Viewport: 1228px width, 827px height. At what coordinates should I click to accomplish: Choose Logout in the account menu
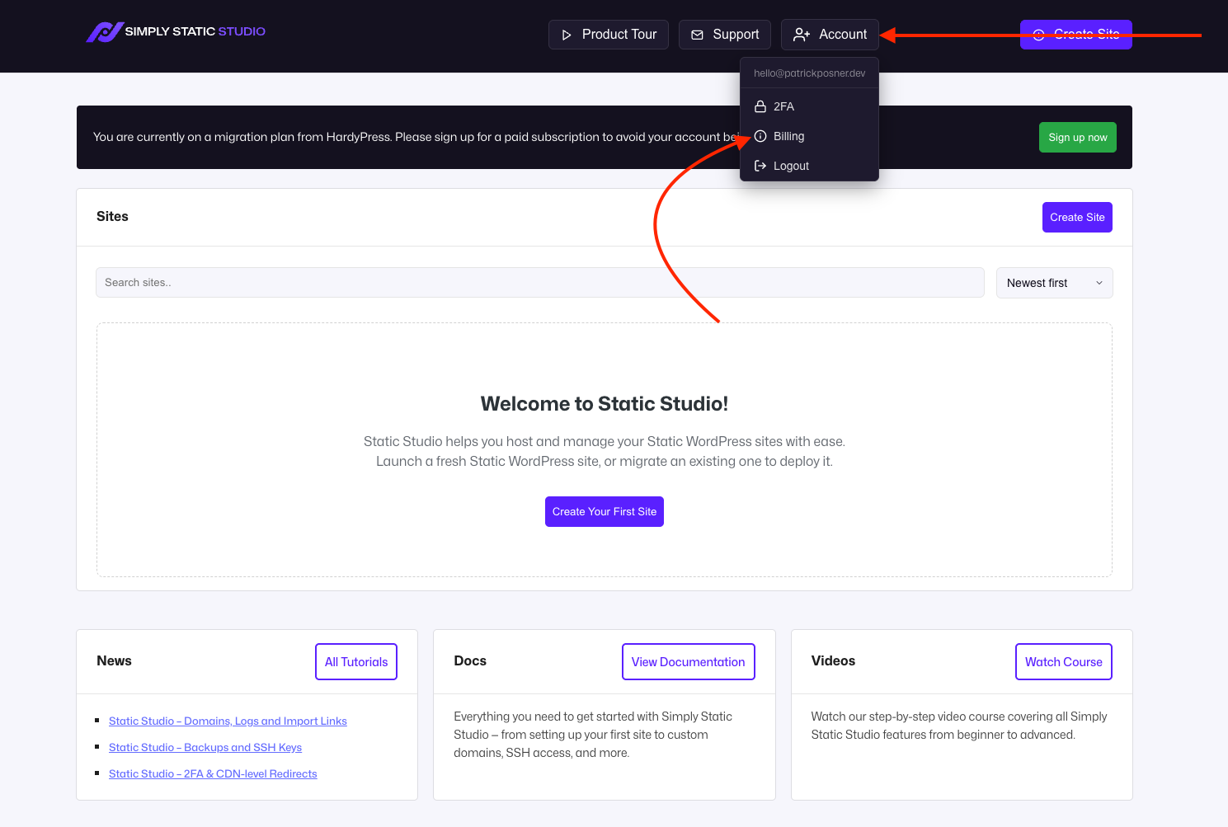pyautogui.click(x=809, y=166)
